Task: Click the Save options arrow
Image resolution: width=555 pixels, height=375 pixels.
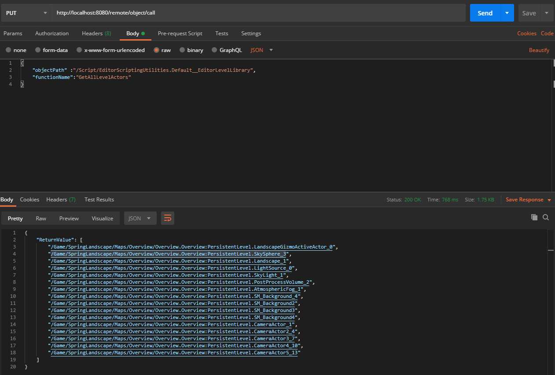Action: [547, 13]
